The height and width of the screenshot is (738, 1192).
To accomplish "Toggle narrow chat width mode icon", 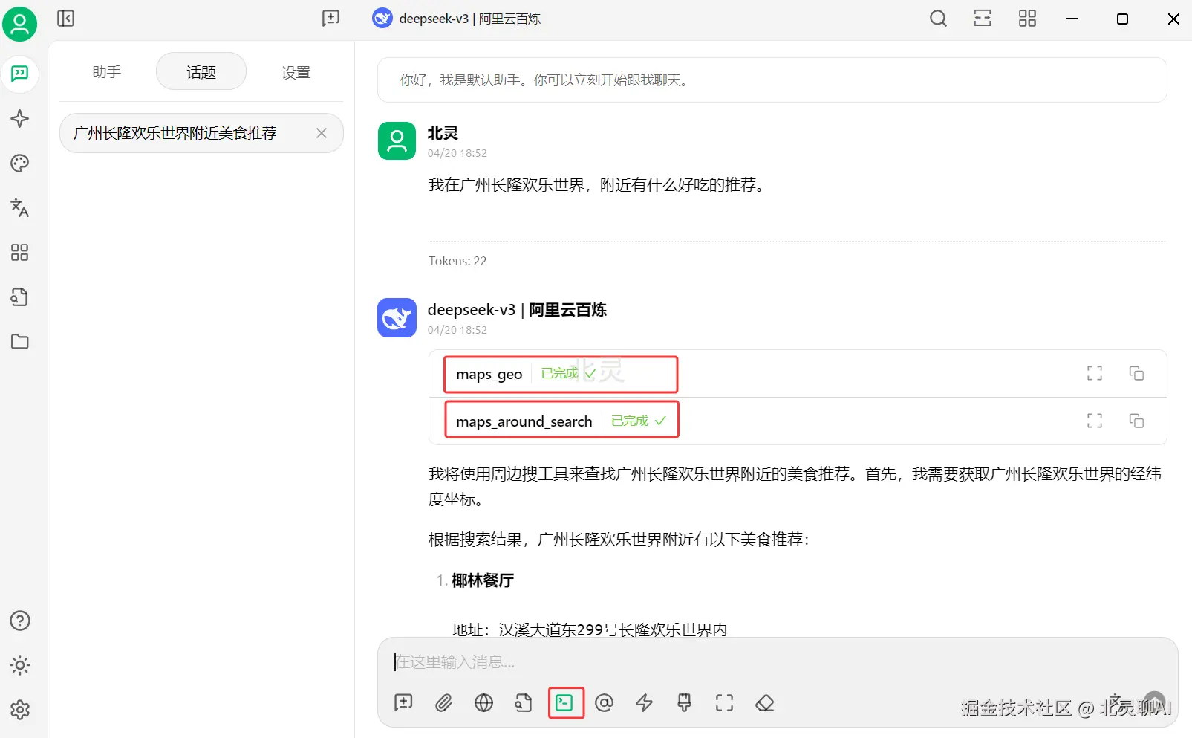I will (983, 19).
